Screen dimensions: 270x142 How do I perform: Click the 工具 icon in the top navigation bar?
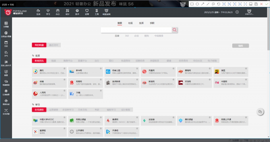[97, 12]
